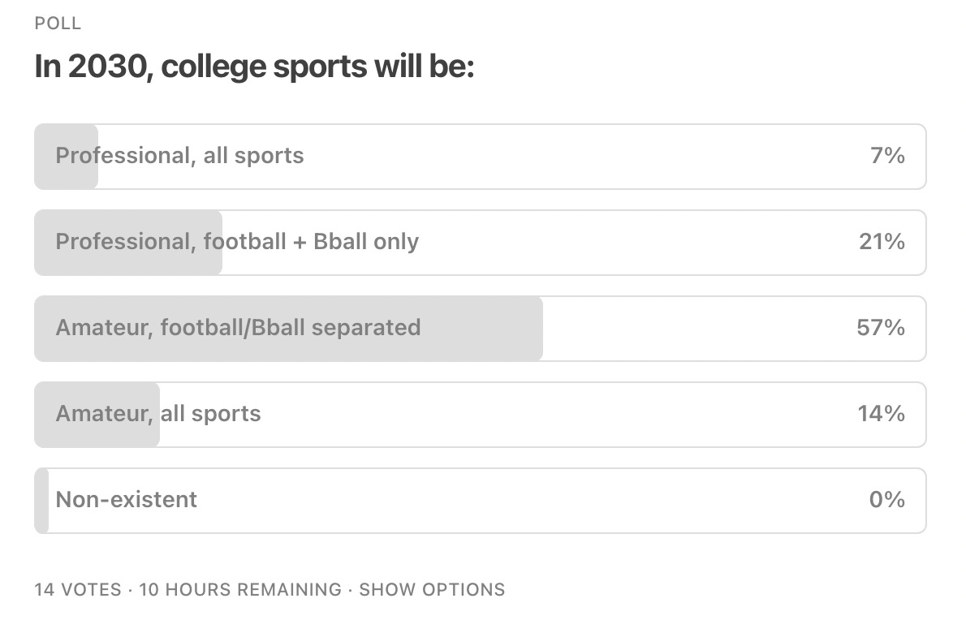
Task: Click the 14% filled bar segment
Action: 97,415
